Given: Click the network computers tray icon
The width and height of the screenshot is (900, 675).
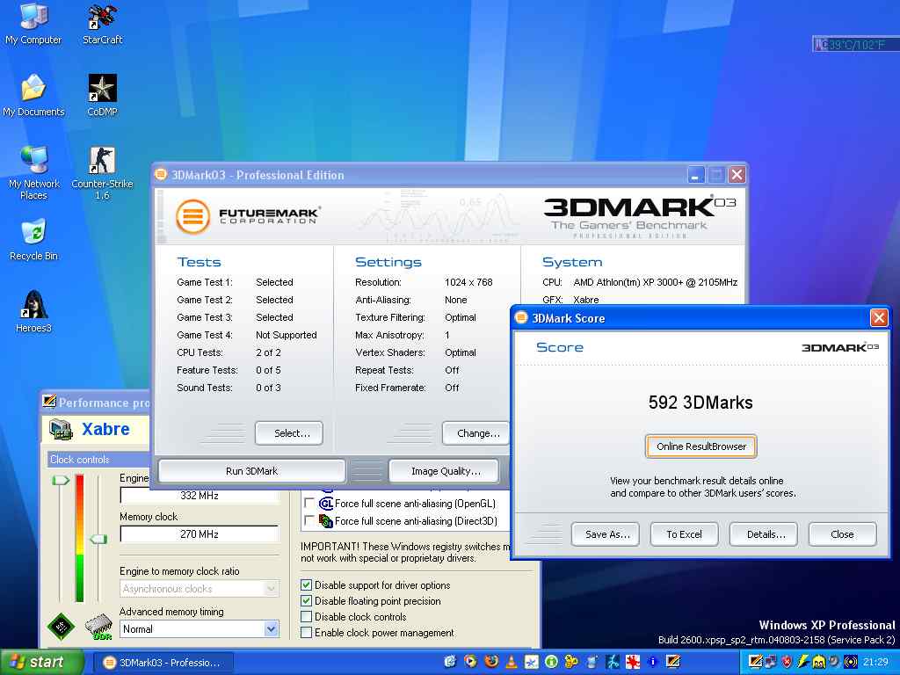Looking at the screenshot, I should point(771,661).
